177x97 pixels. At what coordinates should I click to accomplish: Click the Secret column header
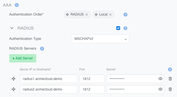[x=111, y=69]
